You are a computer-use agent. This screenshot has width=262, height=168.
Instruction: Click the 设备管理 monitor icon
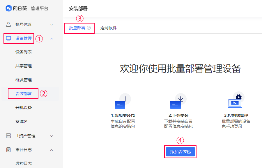click(8, 39)
